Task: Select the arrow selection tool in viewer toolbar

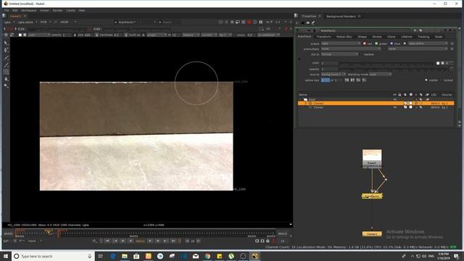Action: pyautogui.click(x=7, y=43)
